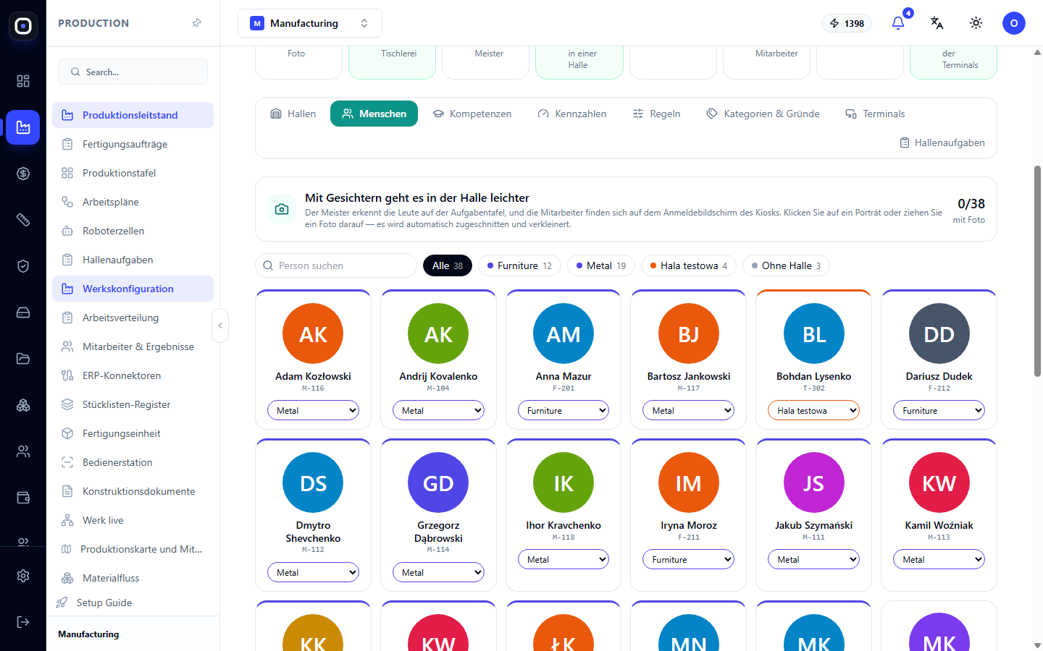Open the notifications bell icon
1043x651 pixels.
[x=898, y=23]
